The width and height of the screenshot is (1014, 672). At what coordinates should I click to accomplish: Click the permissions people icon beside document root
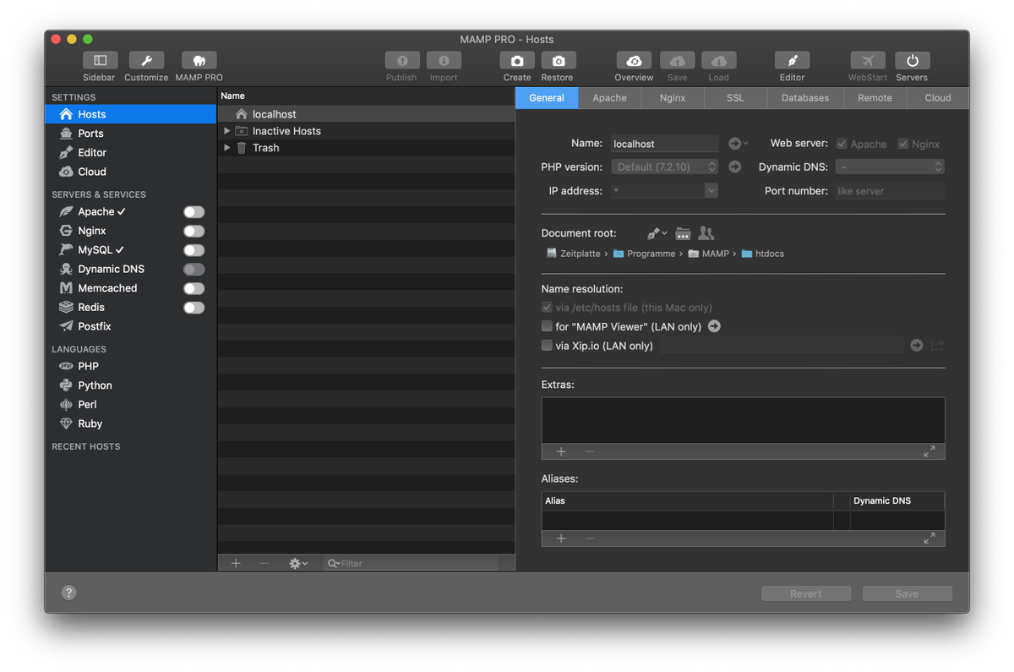(x=706, y=233)
